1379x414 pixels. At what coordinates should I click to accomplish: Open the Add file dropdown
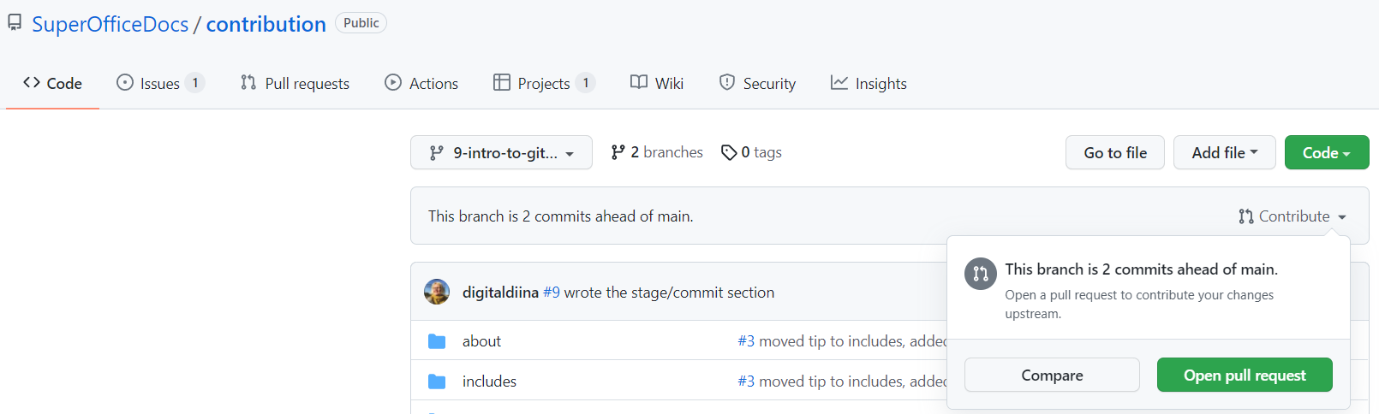pyautogui.click(x=1225, y=152)
